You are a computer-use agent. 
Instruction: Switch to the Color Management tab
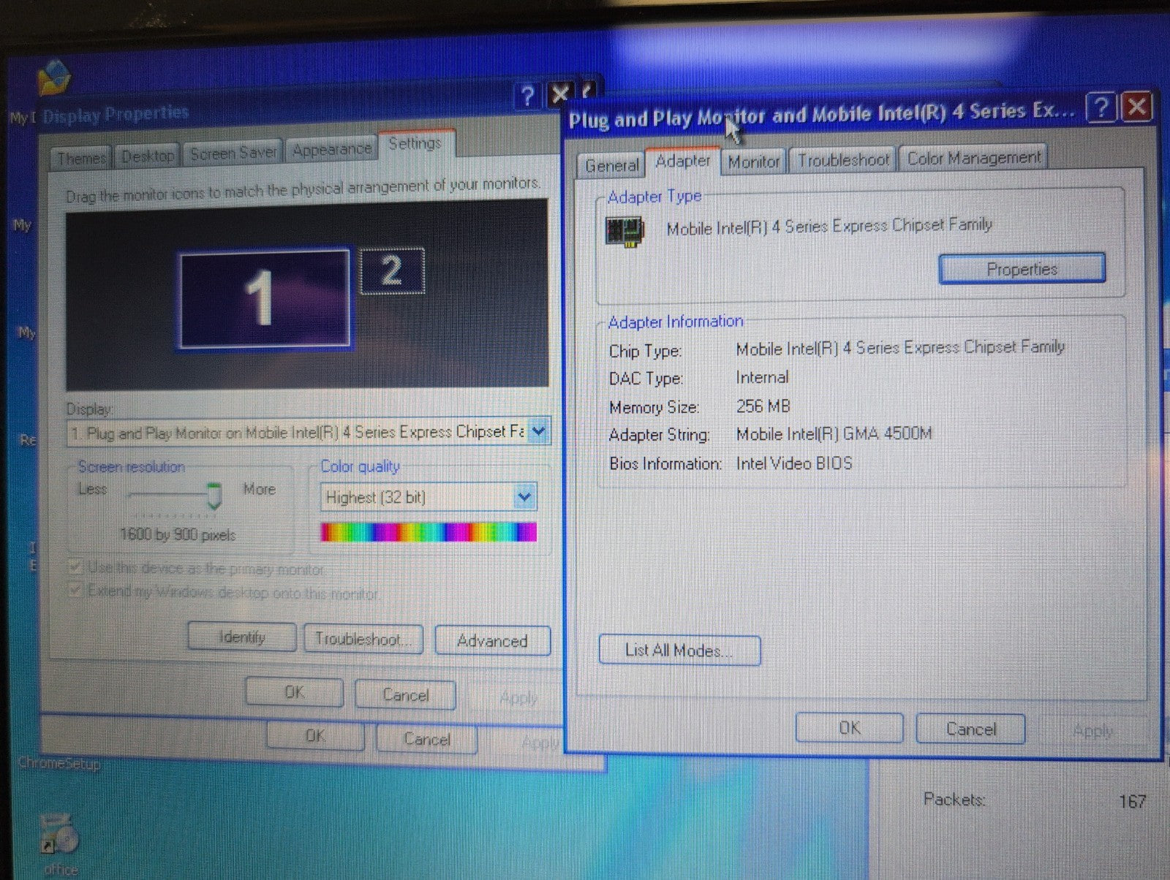click(974, 158)
